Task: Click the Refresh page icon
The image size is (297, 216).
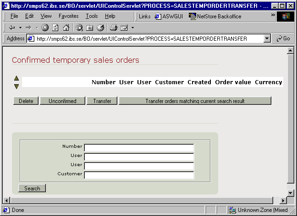Action: 55,27
